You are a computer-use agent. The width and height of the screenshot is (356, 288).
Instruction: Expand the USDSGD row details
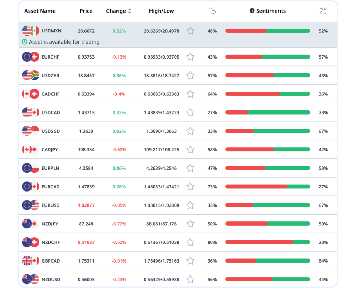pos(178,131)
